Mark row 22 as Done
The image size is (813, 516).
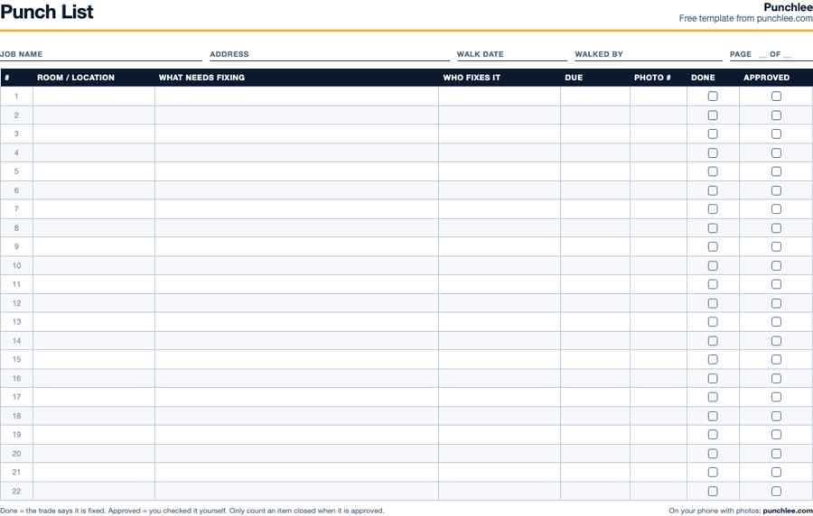coord(713,491)
